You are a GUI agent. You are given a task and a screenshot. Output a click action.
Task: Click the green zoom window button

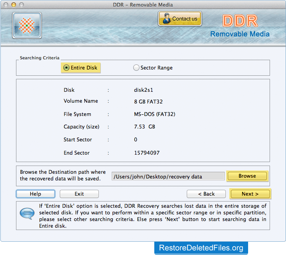click(21, 5)
